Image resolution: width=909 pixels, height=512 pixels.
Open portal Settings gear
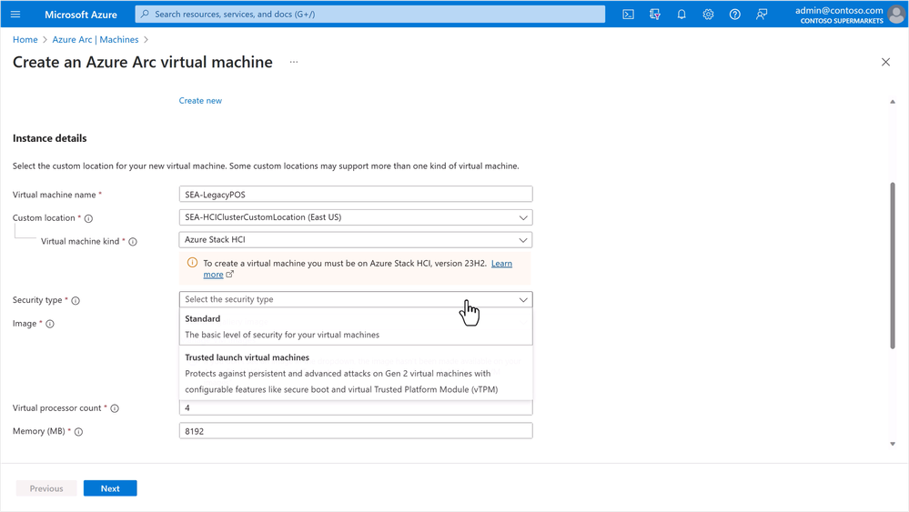tap(708, 15)
